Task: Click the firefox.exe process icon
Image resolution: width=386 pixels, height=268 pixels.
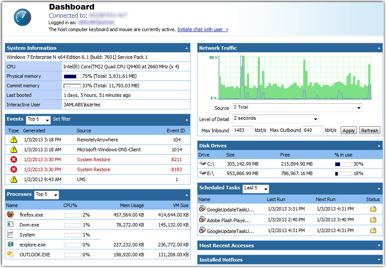Action: (10, 214)
